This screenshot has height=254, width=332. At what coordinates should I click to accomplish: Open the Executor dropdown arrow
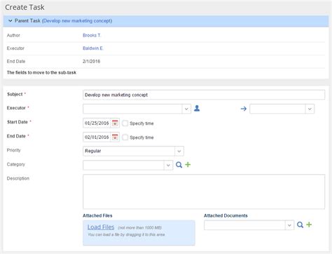(x=186, y=109)
